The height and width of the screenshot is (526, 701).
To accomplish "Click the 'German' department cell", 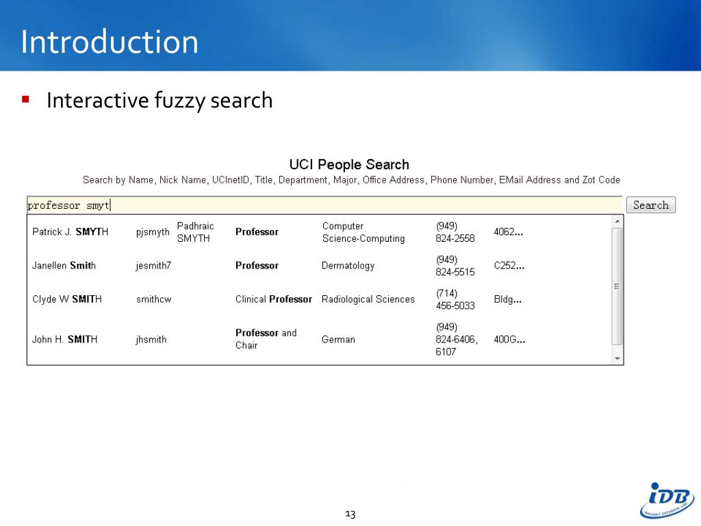I will coord(338,340).
